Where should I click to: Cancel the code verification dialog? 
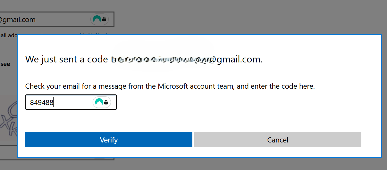pos(278,140)
